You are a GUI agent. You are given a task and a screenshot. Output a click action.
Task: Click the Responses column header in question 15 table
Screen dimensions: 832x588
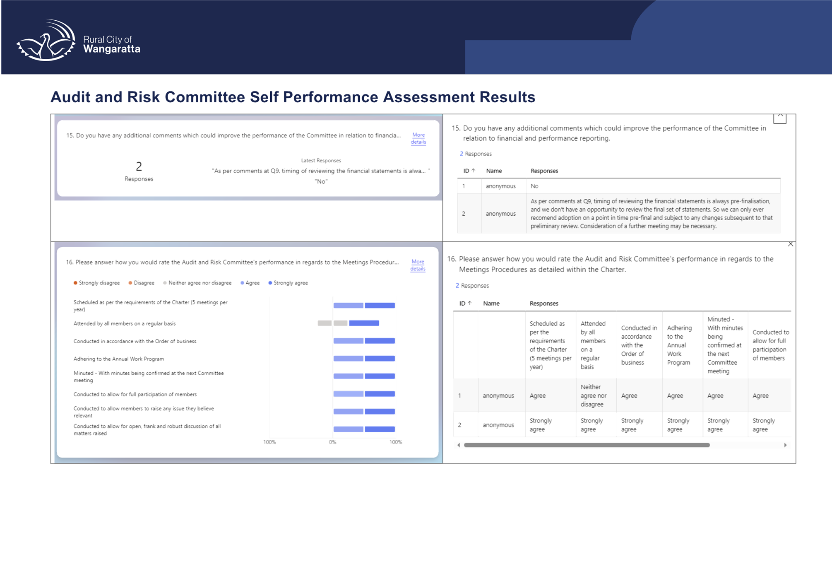click(544, 171)
